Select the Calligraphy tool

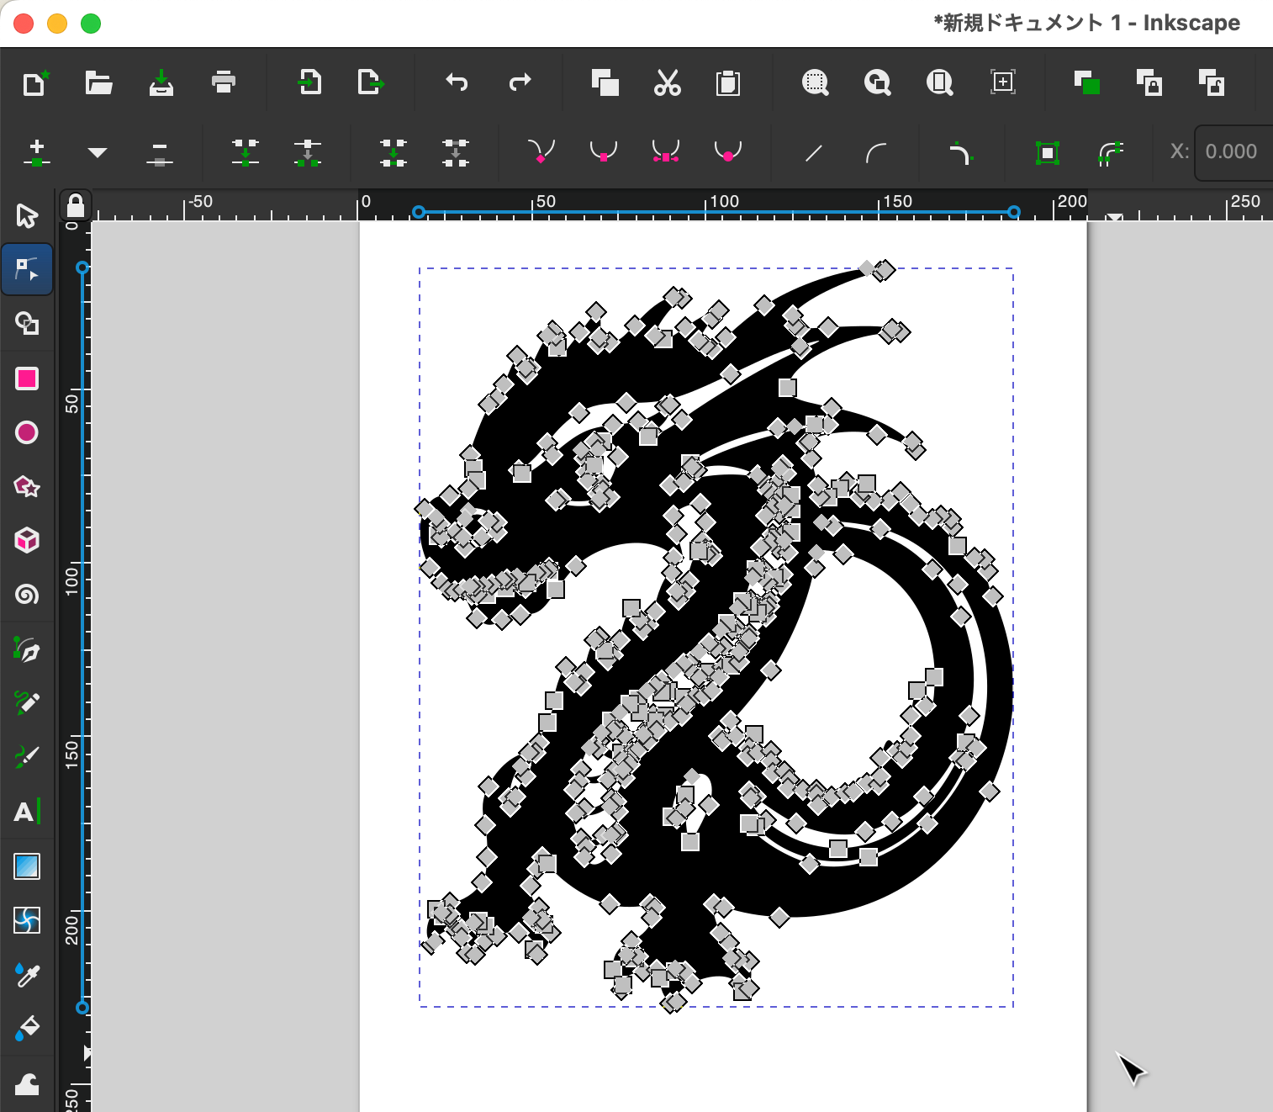27,757
